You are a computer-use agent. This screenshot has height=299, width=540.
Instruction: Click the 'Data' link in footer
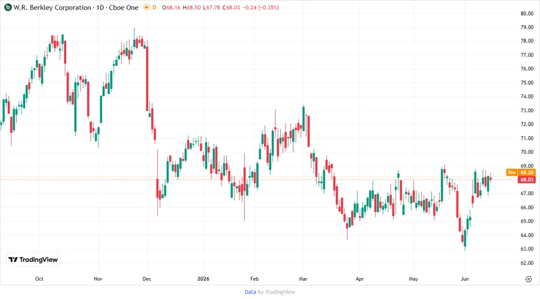tap(250, 292)
